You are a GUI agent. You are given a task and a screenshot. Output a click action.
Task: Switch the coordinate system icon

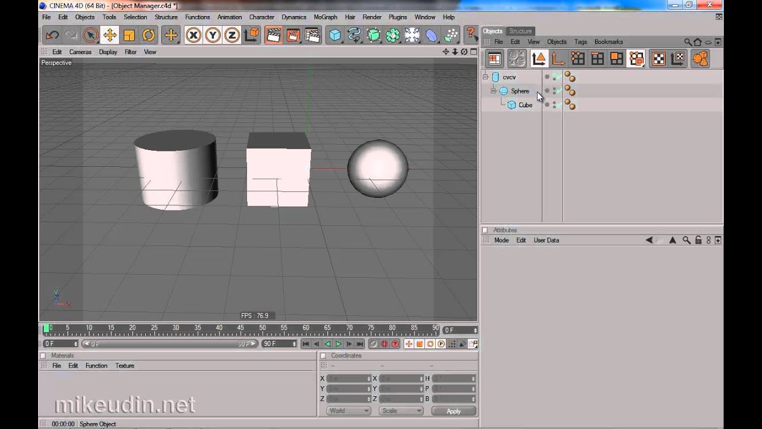click(252, 35)
